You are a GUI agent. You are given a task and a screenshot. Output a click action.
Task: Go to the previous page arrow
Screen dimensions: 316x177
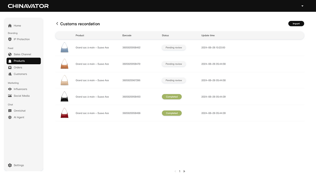pyautogui.click(x=175, y=171)
